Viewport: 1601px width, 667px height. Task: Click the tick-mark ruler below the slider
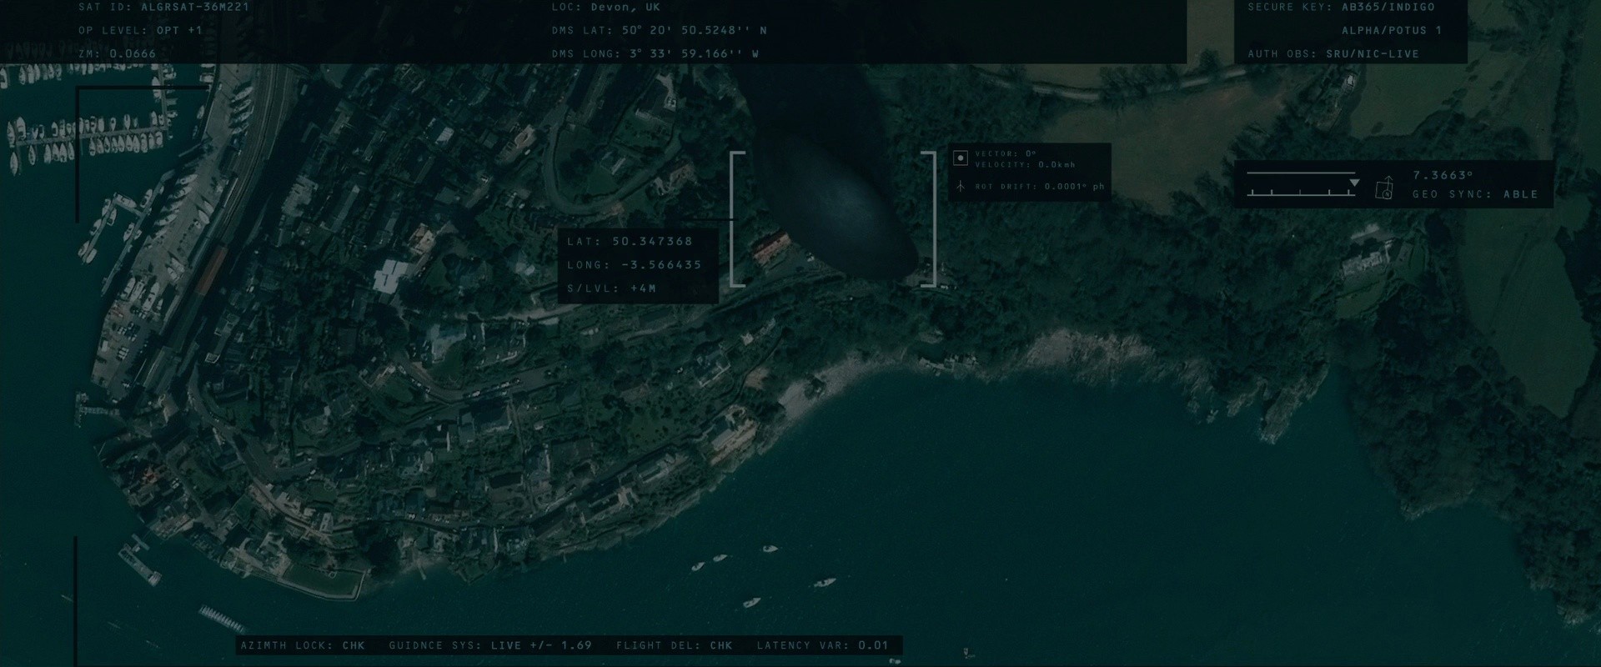tap(1301, 193)
